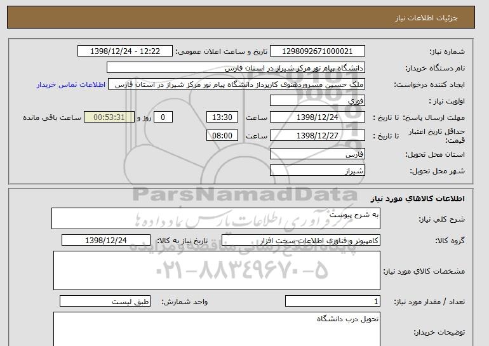Select the priority field فوري
The image size is (489, 346).
(x=317, y=101)
